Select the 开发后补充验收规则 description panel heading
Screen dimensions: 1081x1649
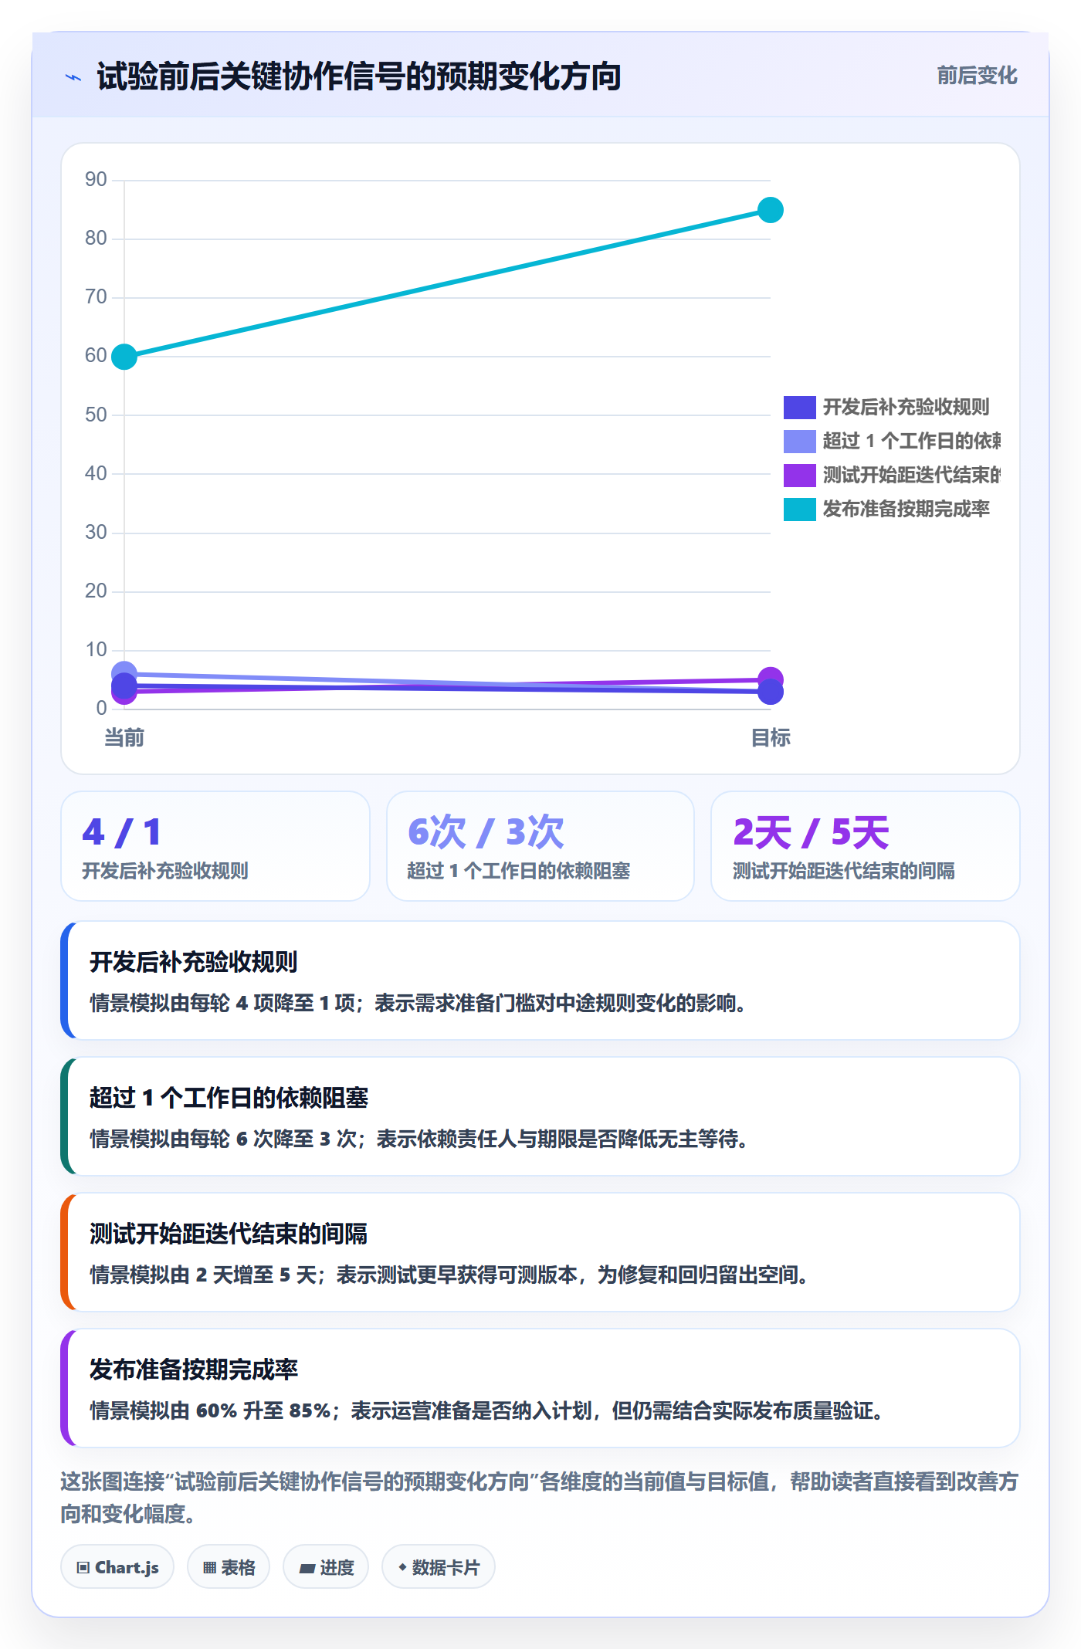194,962
